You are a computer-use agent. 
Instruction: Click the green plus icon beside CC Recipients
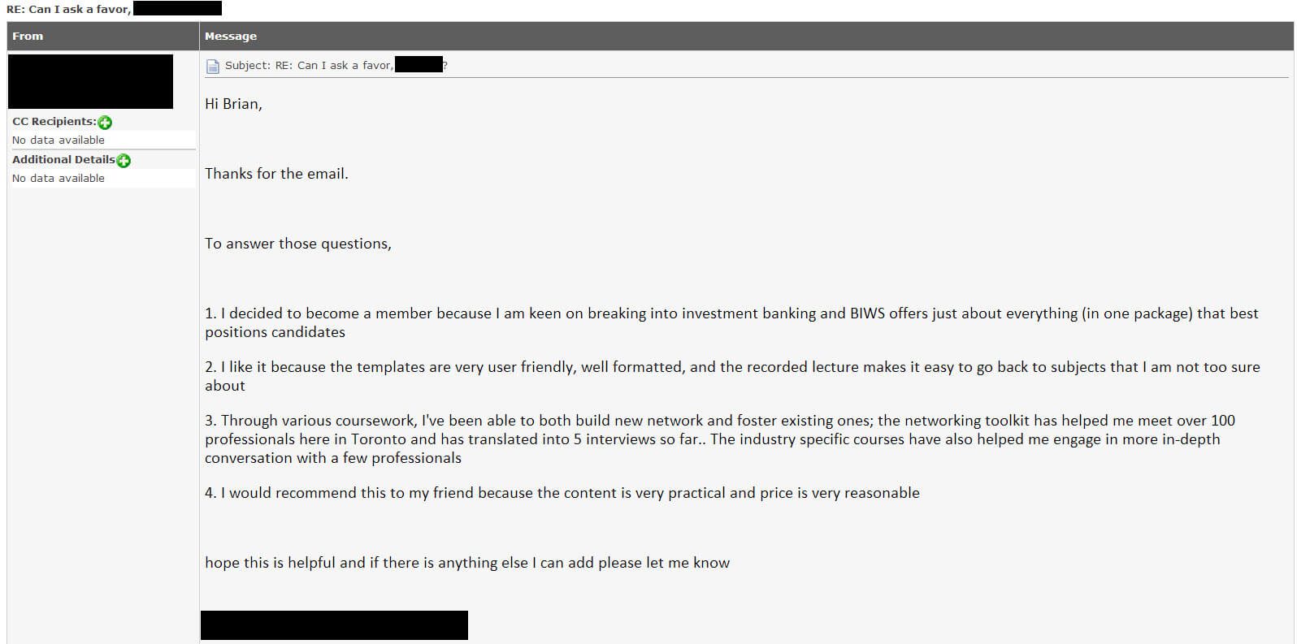click(x=105, y=122)
